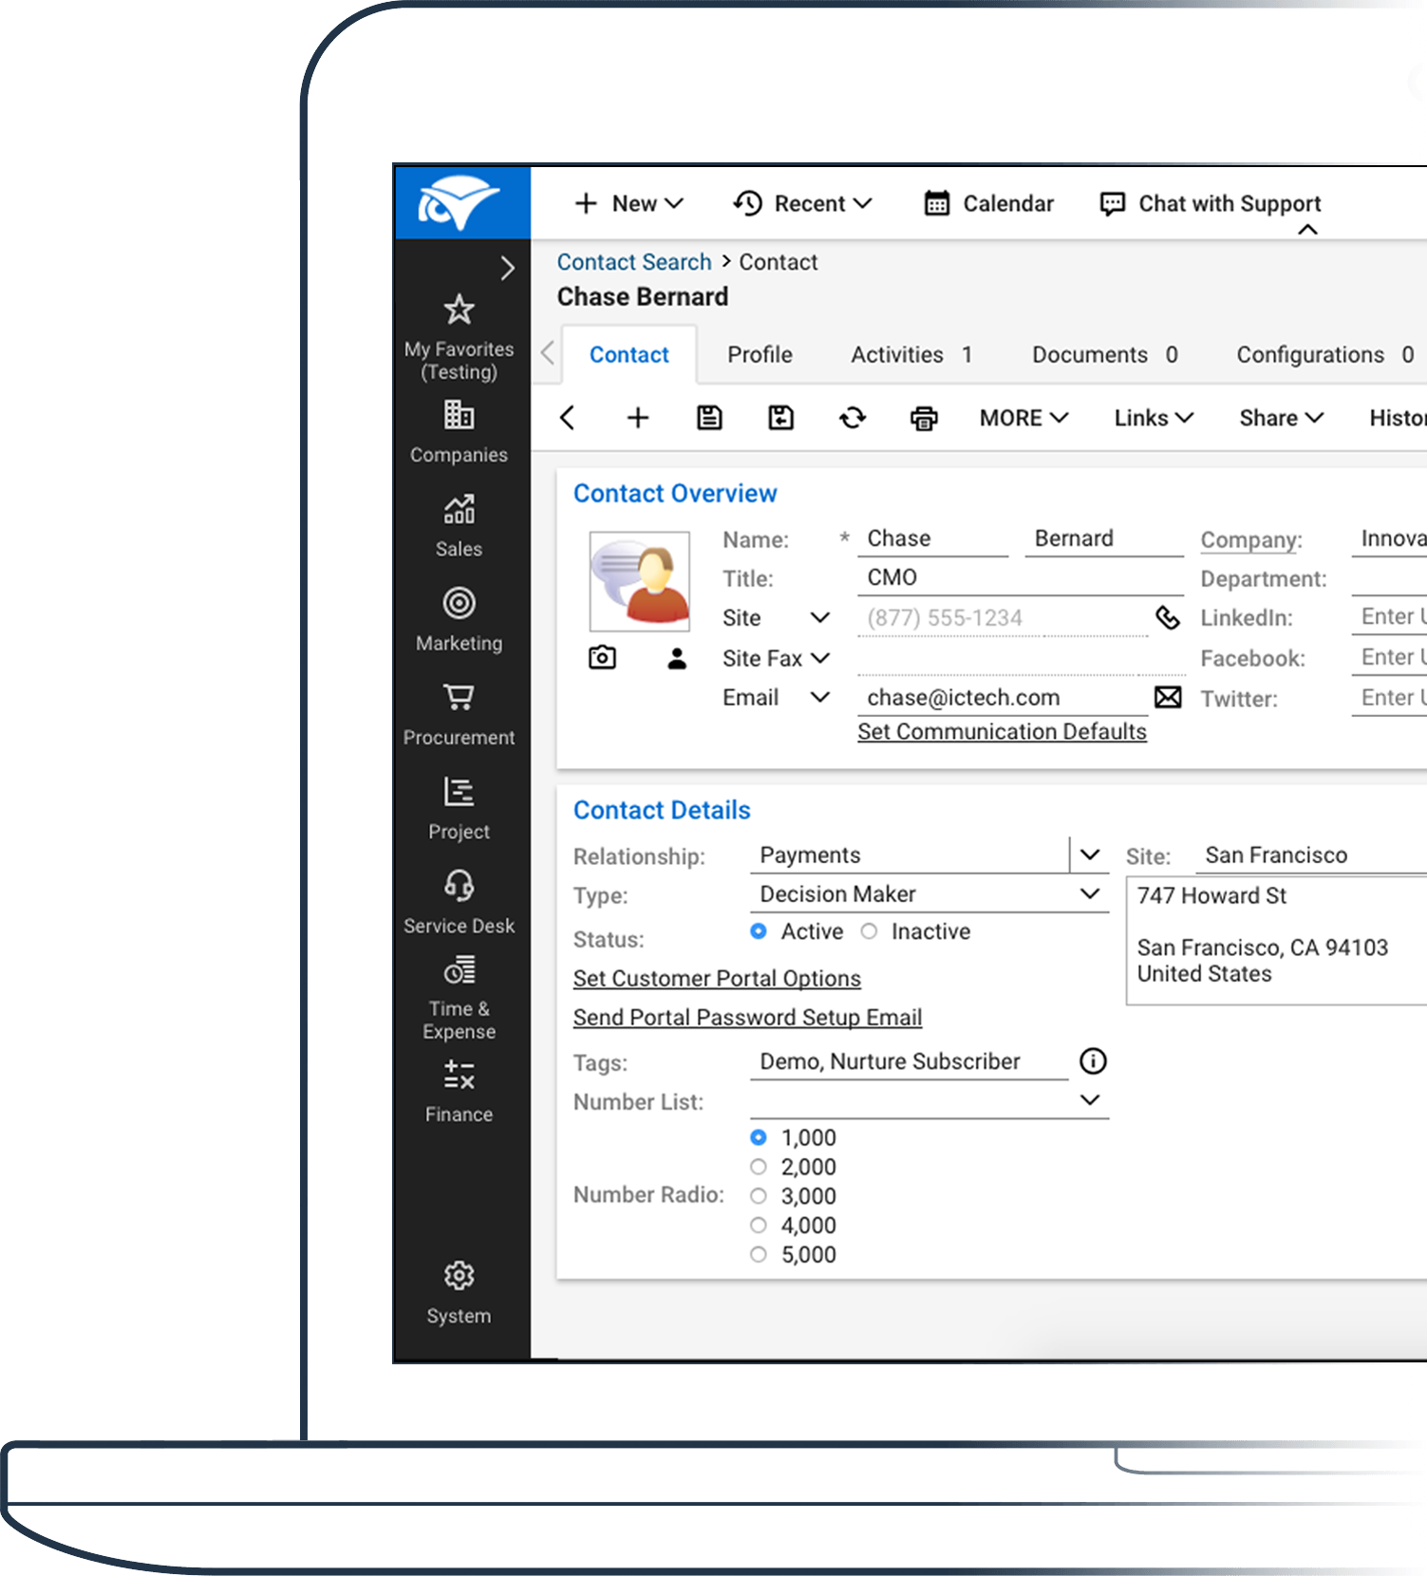Click the Tags field with Demo, Nurture Subscriber
Screen dimensions: 1427x1576
coord(909,1061)
